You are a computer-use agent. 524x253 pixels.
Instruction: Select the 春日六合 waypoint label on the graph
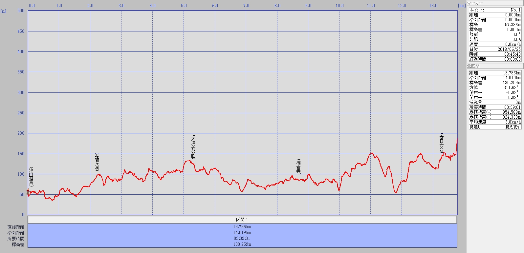[x=442, y=143]
